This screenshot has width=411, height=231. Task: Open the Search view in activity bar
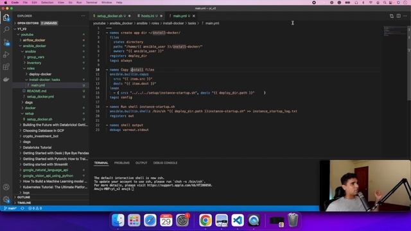(6, 29)
